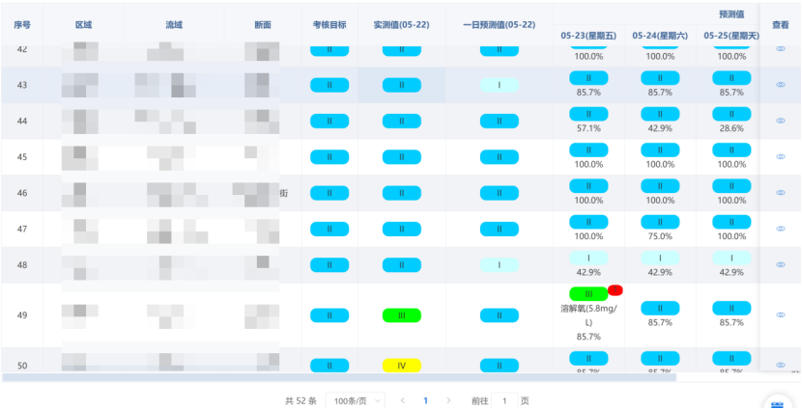
Task: Open the view eye icon for row 42
Action: tap(781, 48)
